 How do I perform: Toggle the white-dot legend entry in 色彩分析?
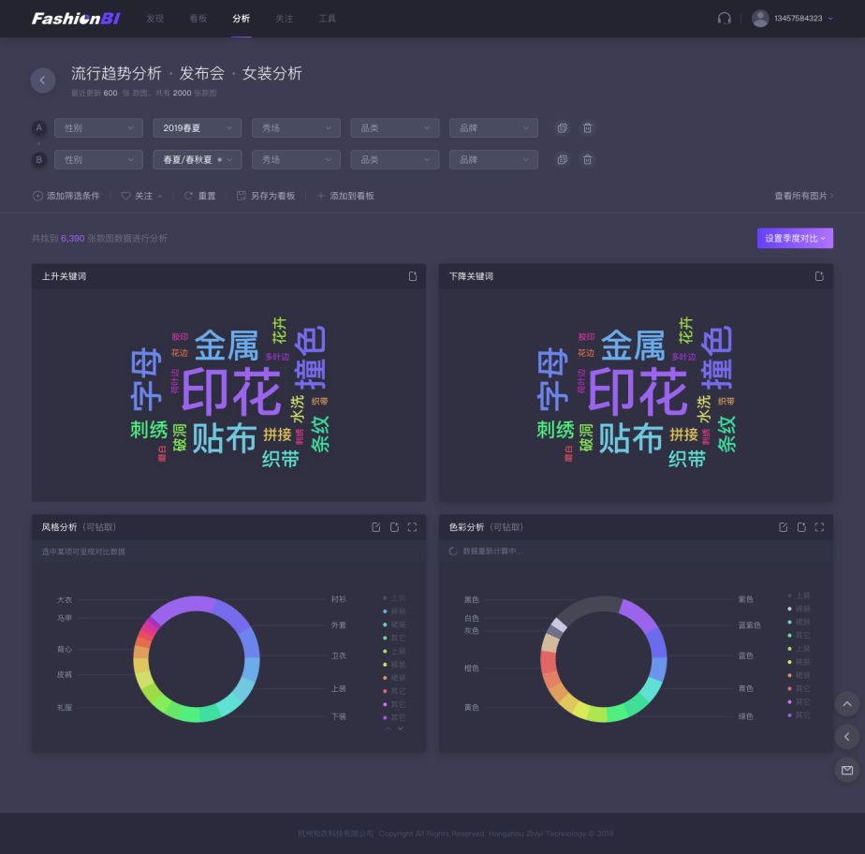pyautogui.click(x=799, y=609)
